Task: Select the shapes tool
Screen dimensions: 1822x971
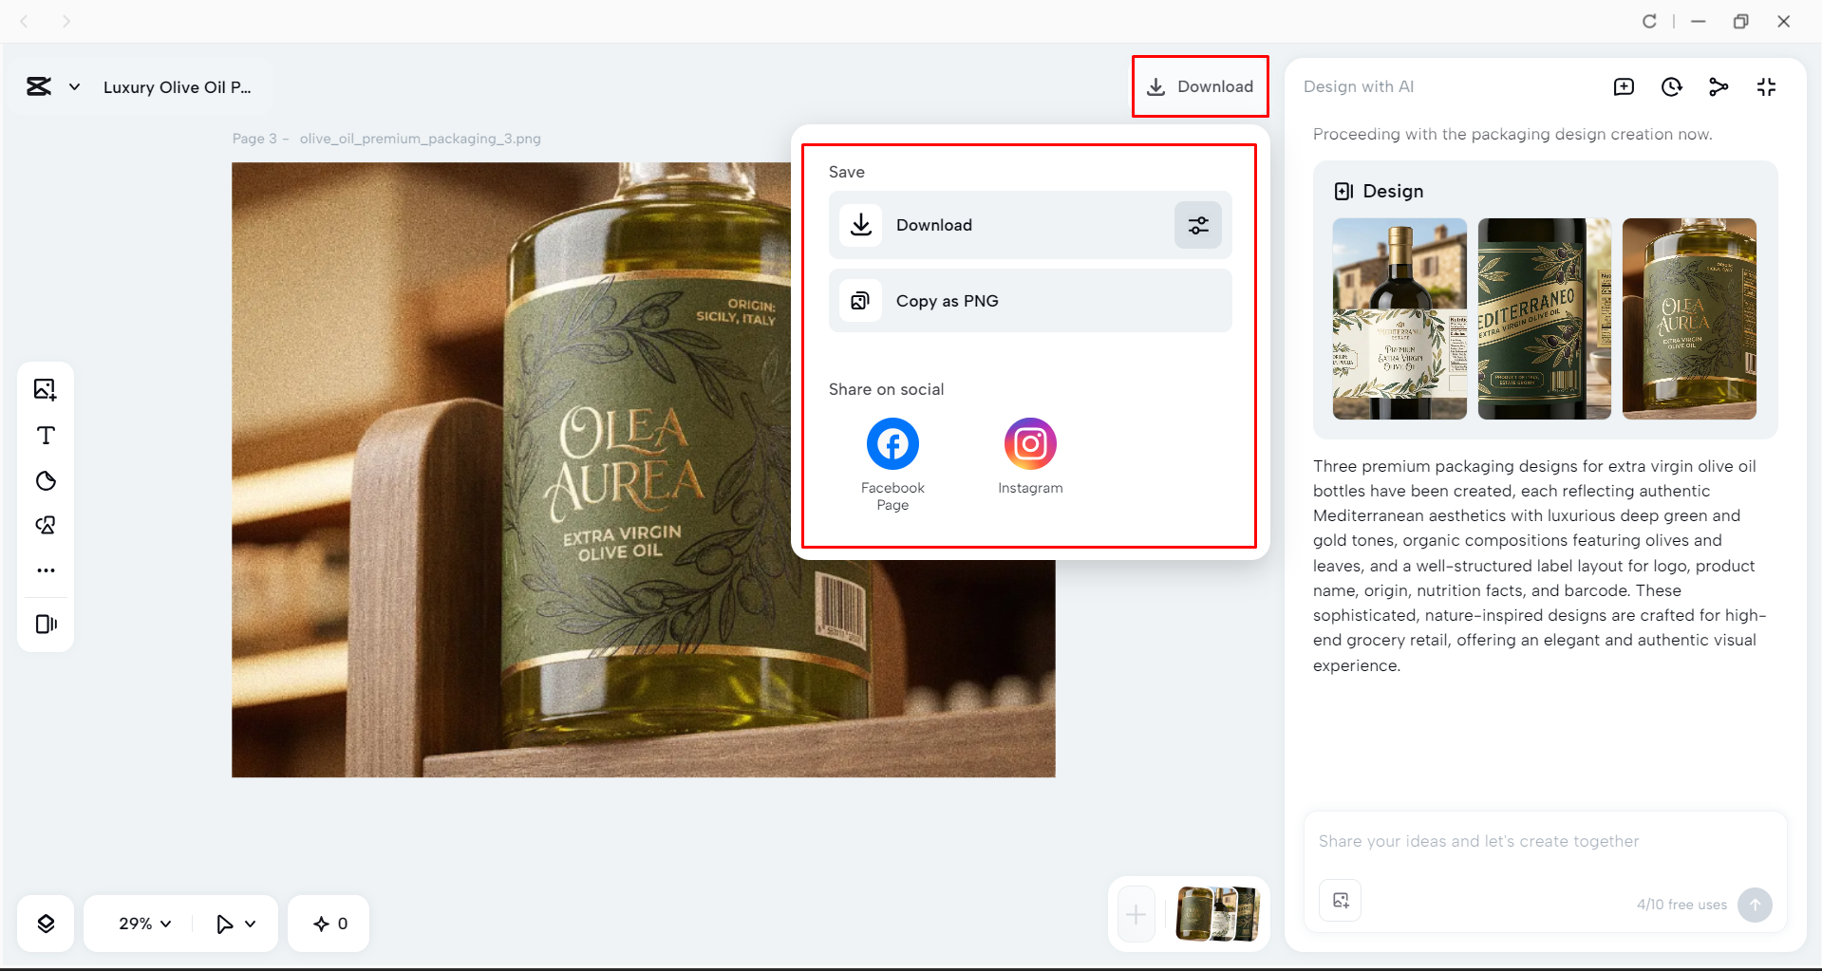Action: pos(46,525)
